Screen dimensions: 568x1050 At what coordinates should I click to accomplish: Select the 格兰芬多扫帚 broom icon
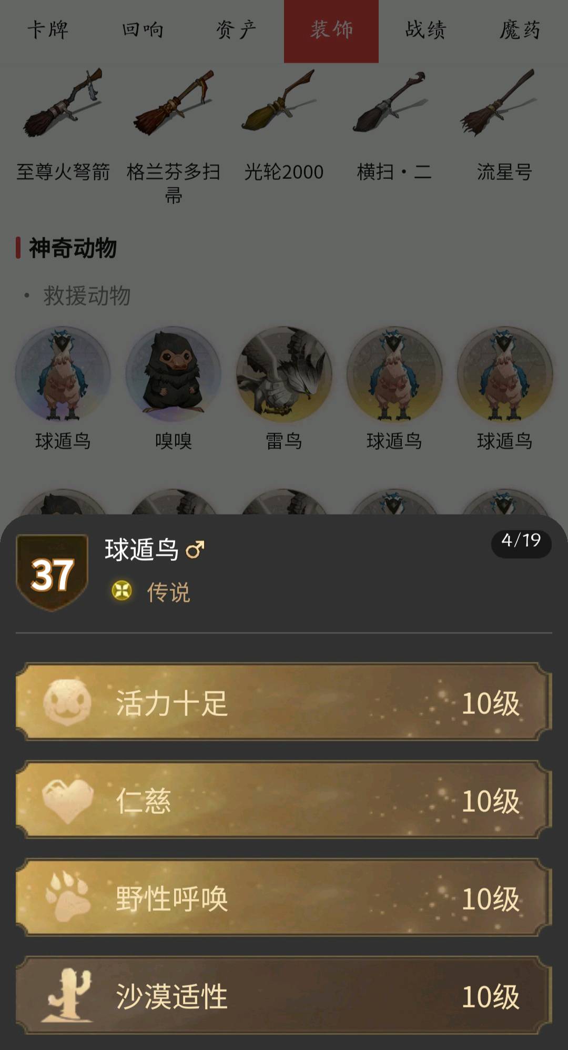pyautogui.click(x=174, y=103)
